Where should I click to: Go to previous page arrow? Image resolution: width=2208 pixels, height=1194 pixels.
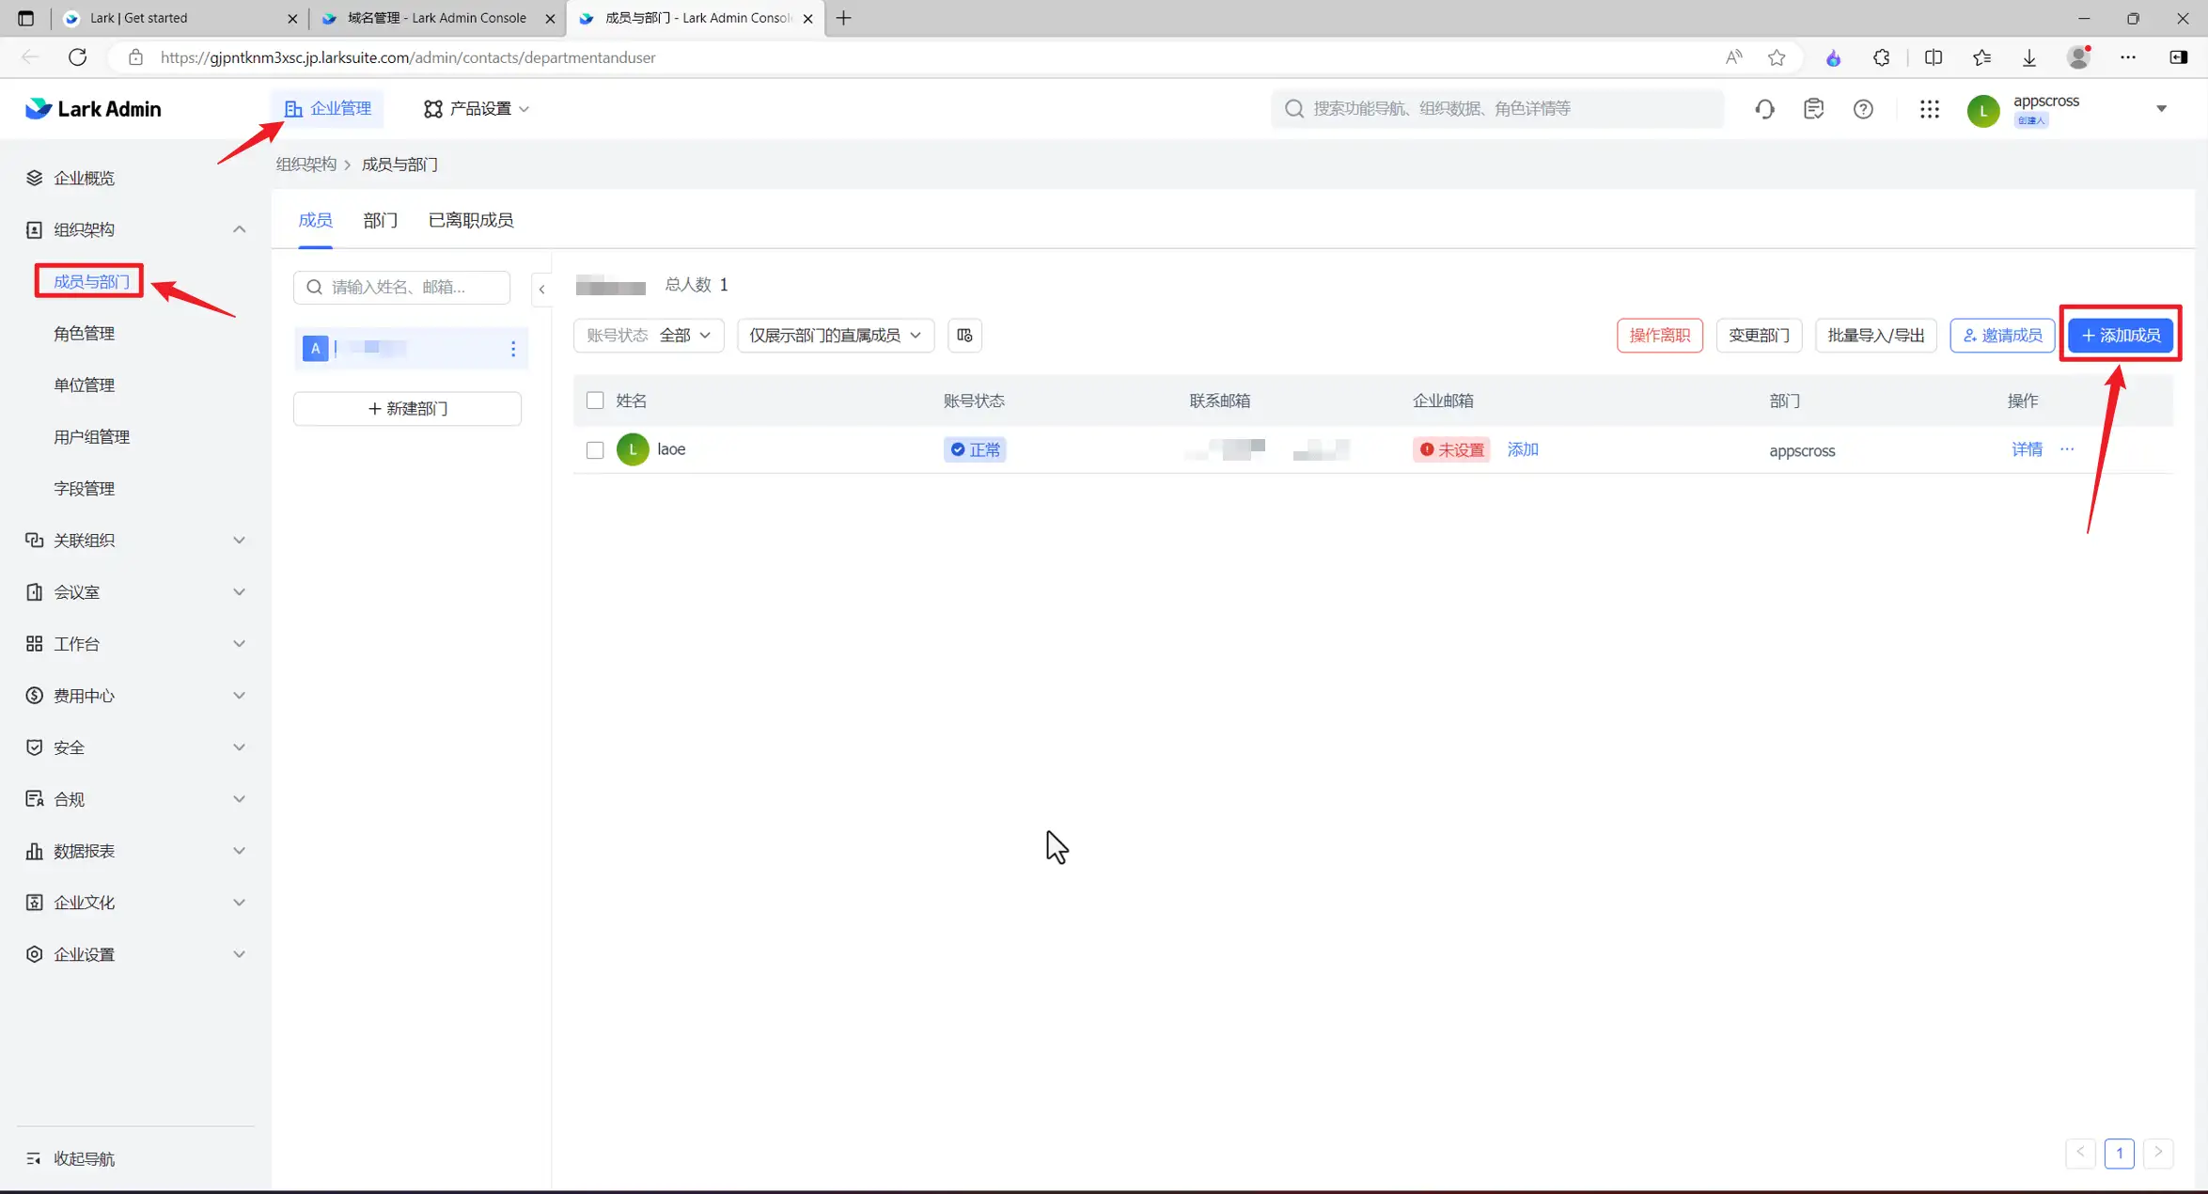[x=2080, y=1153]
